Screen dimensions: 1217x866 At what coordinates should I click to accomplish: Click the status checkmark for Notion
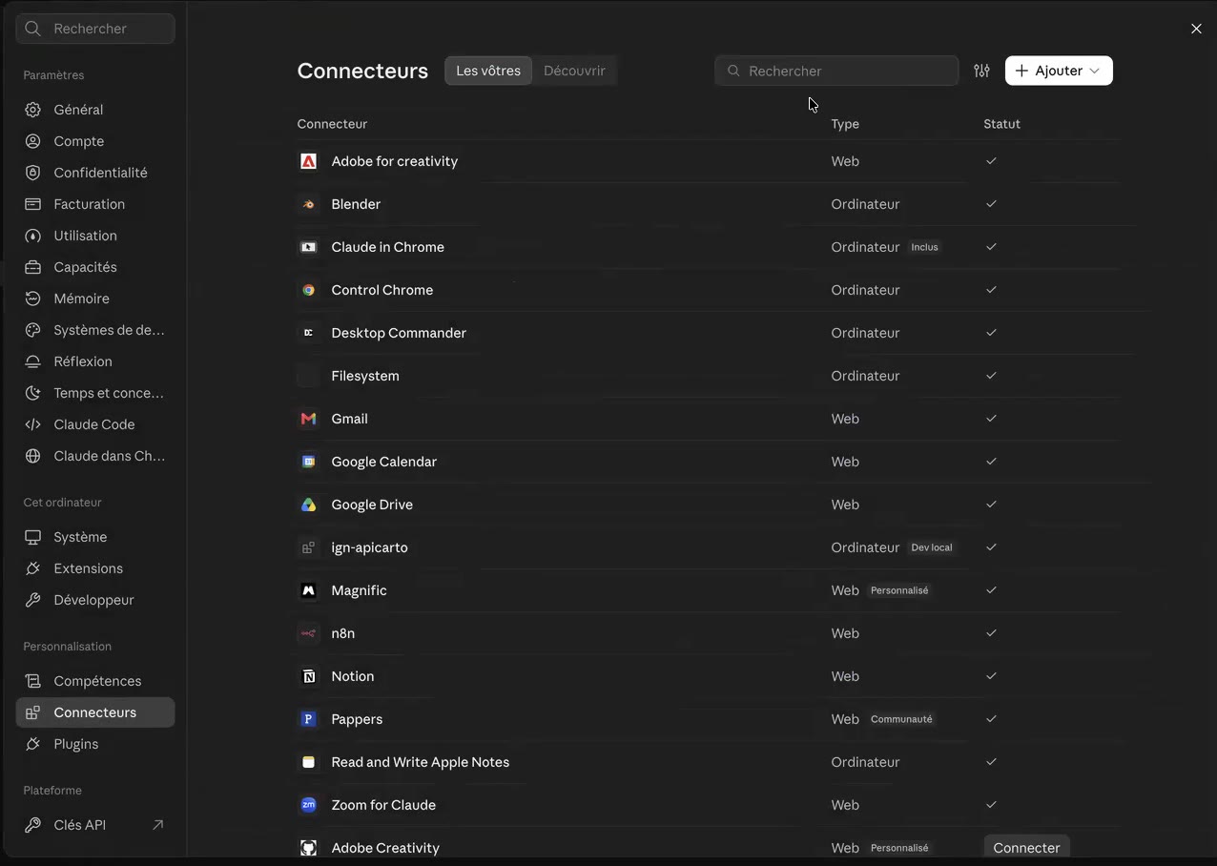pos(991,676)
